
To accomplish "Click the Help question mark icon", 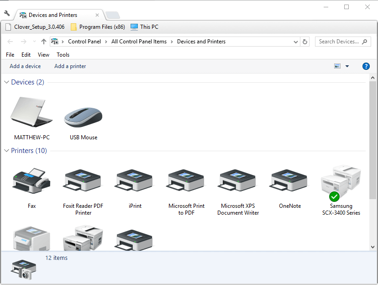I will coord(366,66).
